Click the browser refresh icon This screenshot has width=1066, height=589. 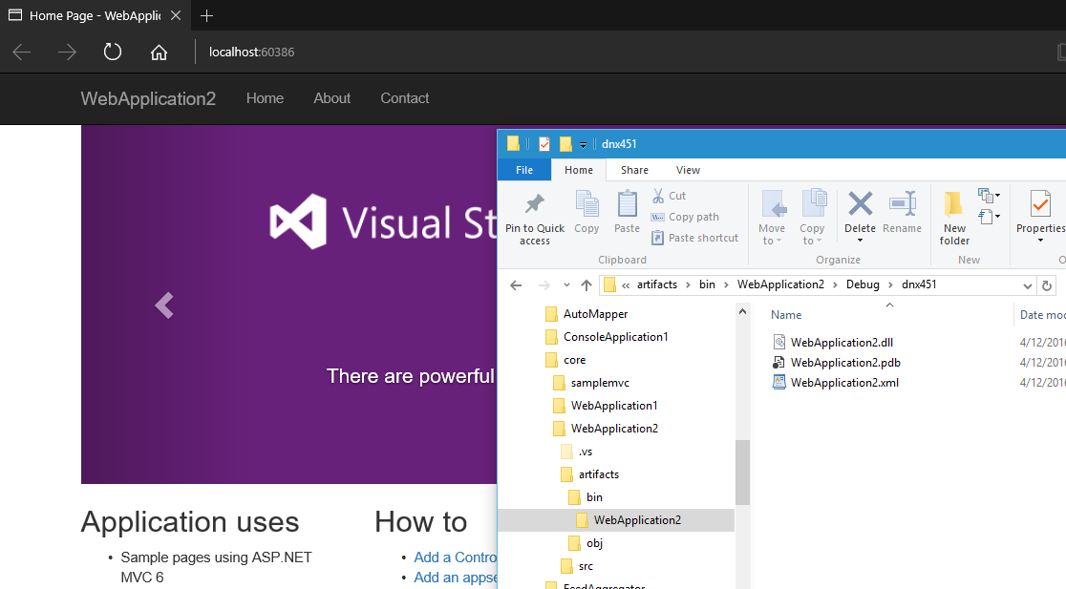pos(113,52)
